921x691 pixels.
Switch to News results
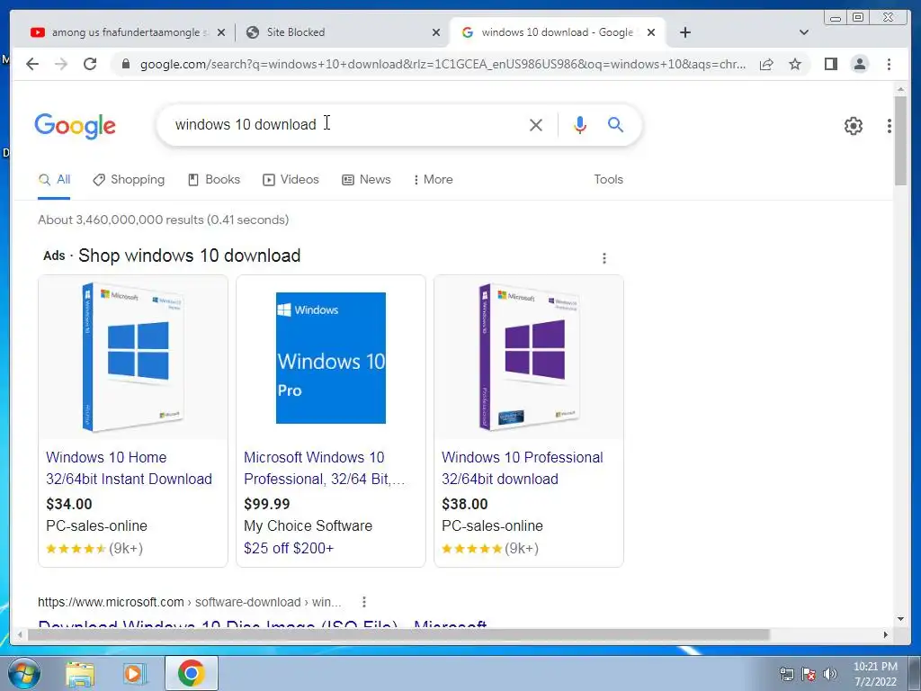click(x=366, y=179)
